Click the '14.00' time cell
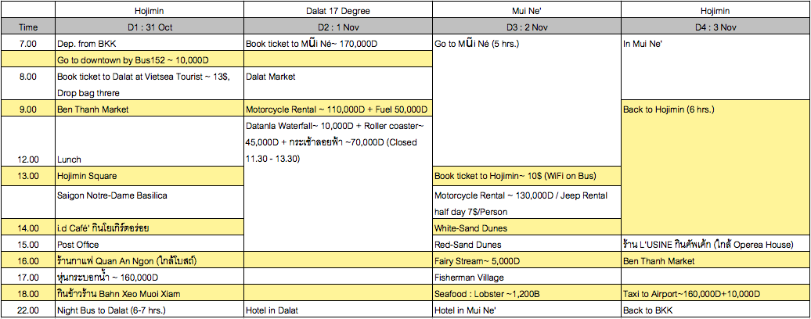This screenshot has width=811, height=319. [x=28, y=227]
